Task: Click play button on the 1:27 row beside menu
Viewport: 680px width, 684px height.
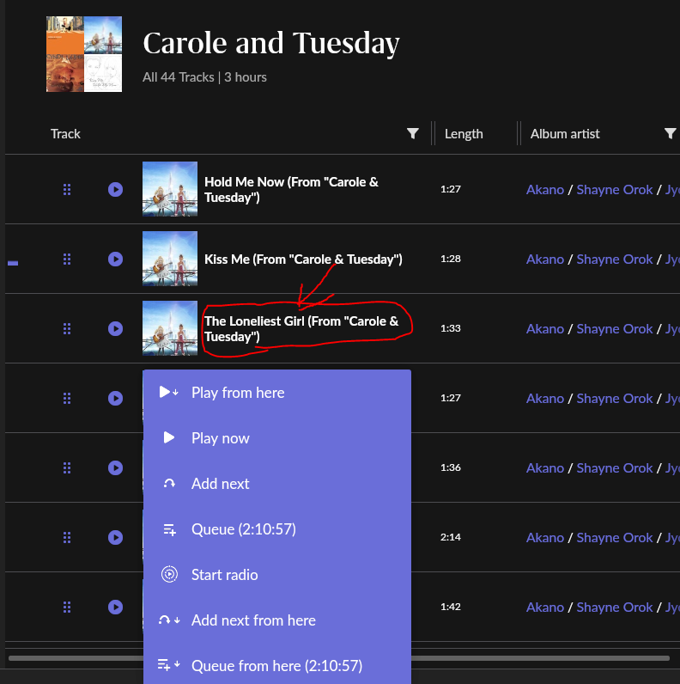Action: tap(116, 398)
